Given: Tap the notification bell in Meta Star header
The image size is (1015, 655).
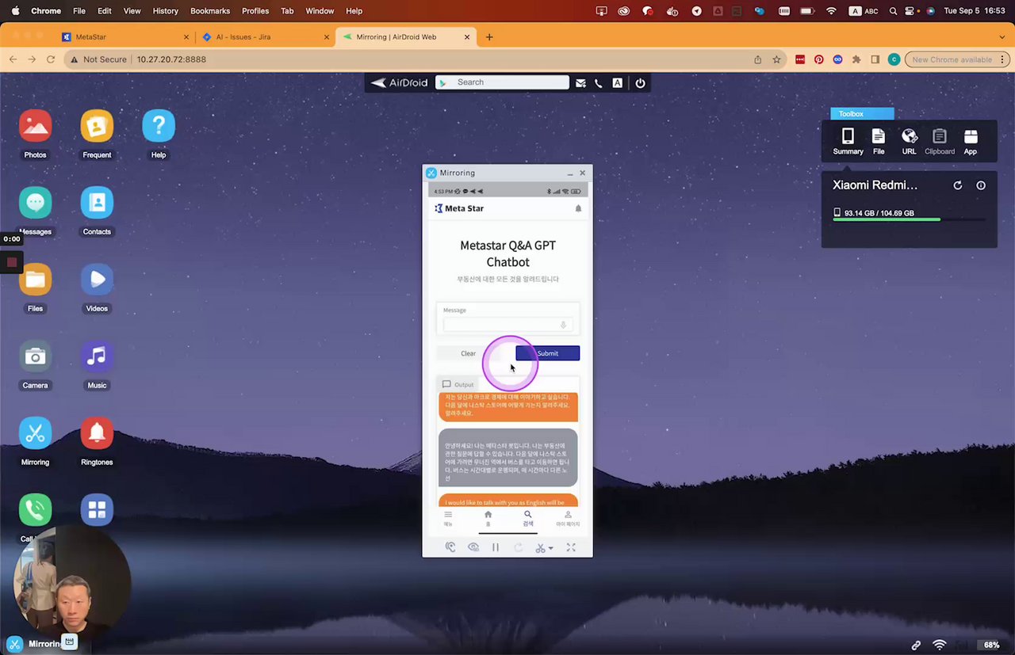Looking at the screenshot, I should click(x=578, y=208).
